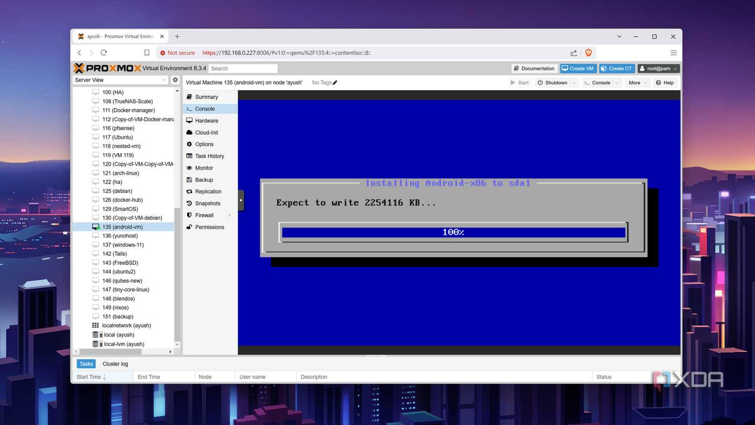Open the Monitor section
755x425 pixels.
point(210,168)
